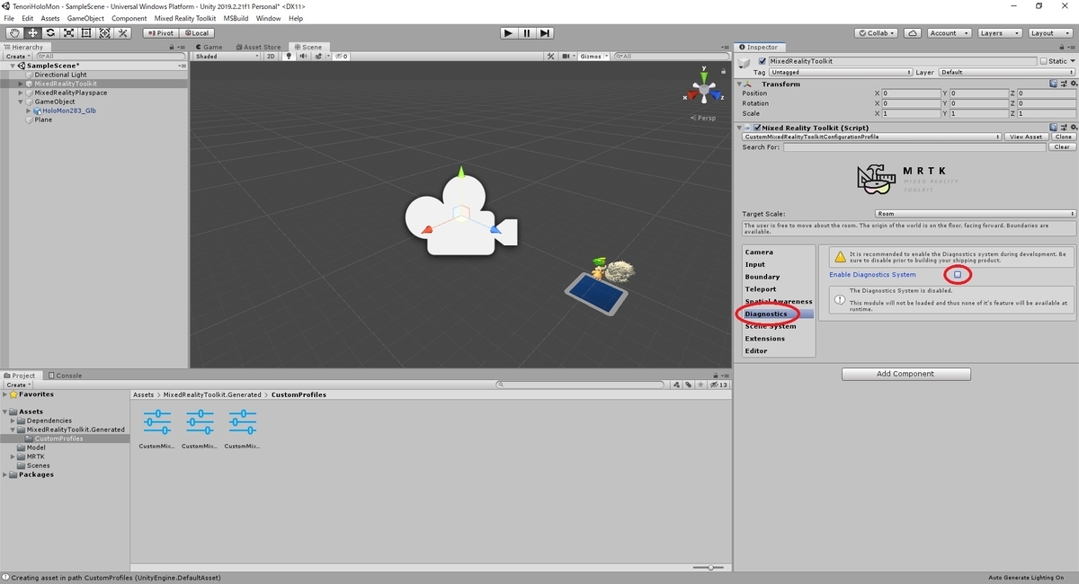Open scene component tools icon
Image resolution: width=1079 pixels, height=584 pixels.
[550, 56]
